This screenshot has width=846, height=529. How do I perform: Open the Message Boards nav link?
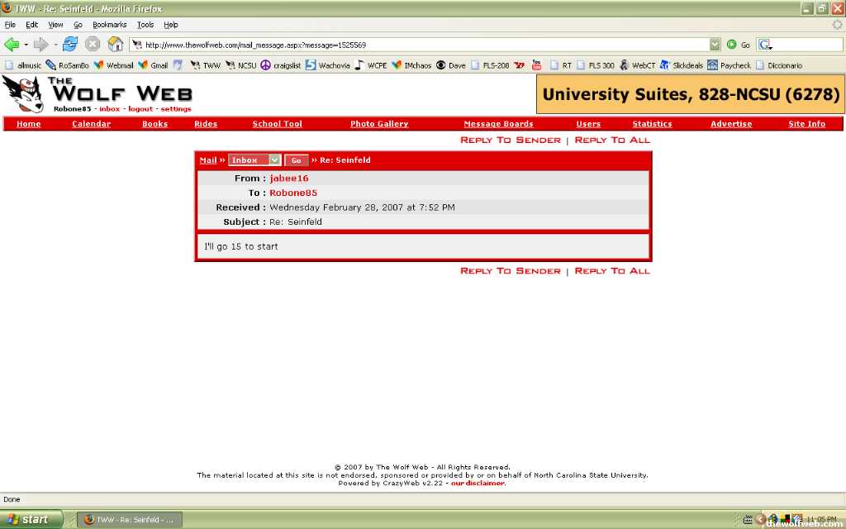(x=498, y=124)
